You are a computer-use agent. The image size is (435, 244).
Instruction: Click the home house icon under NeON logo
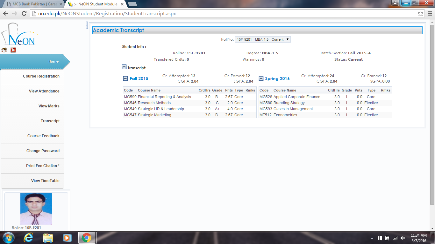[4, 50]
